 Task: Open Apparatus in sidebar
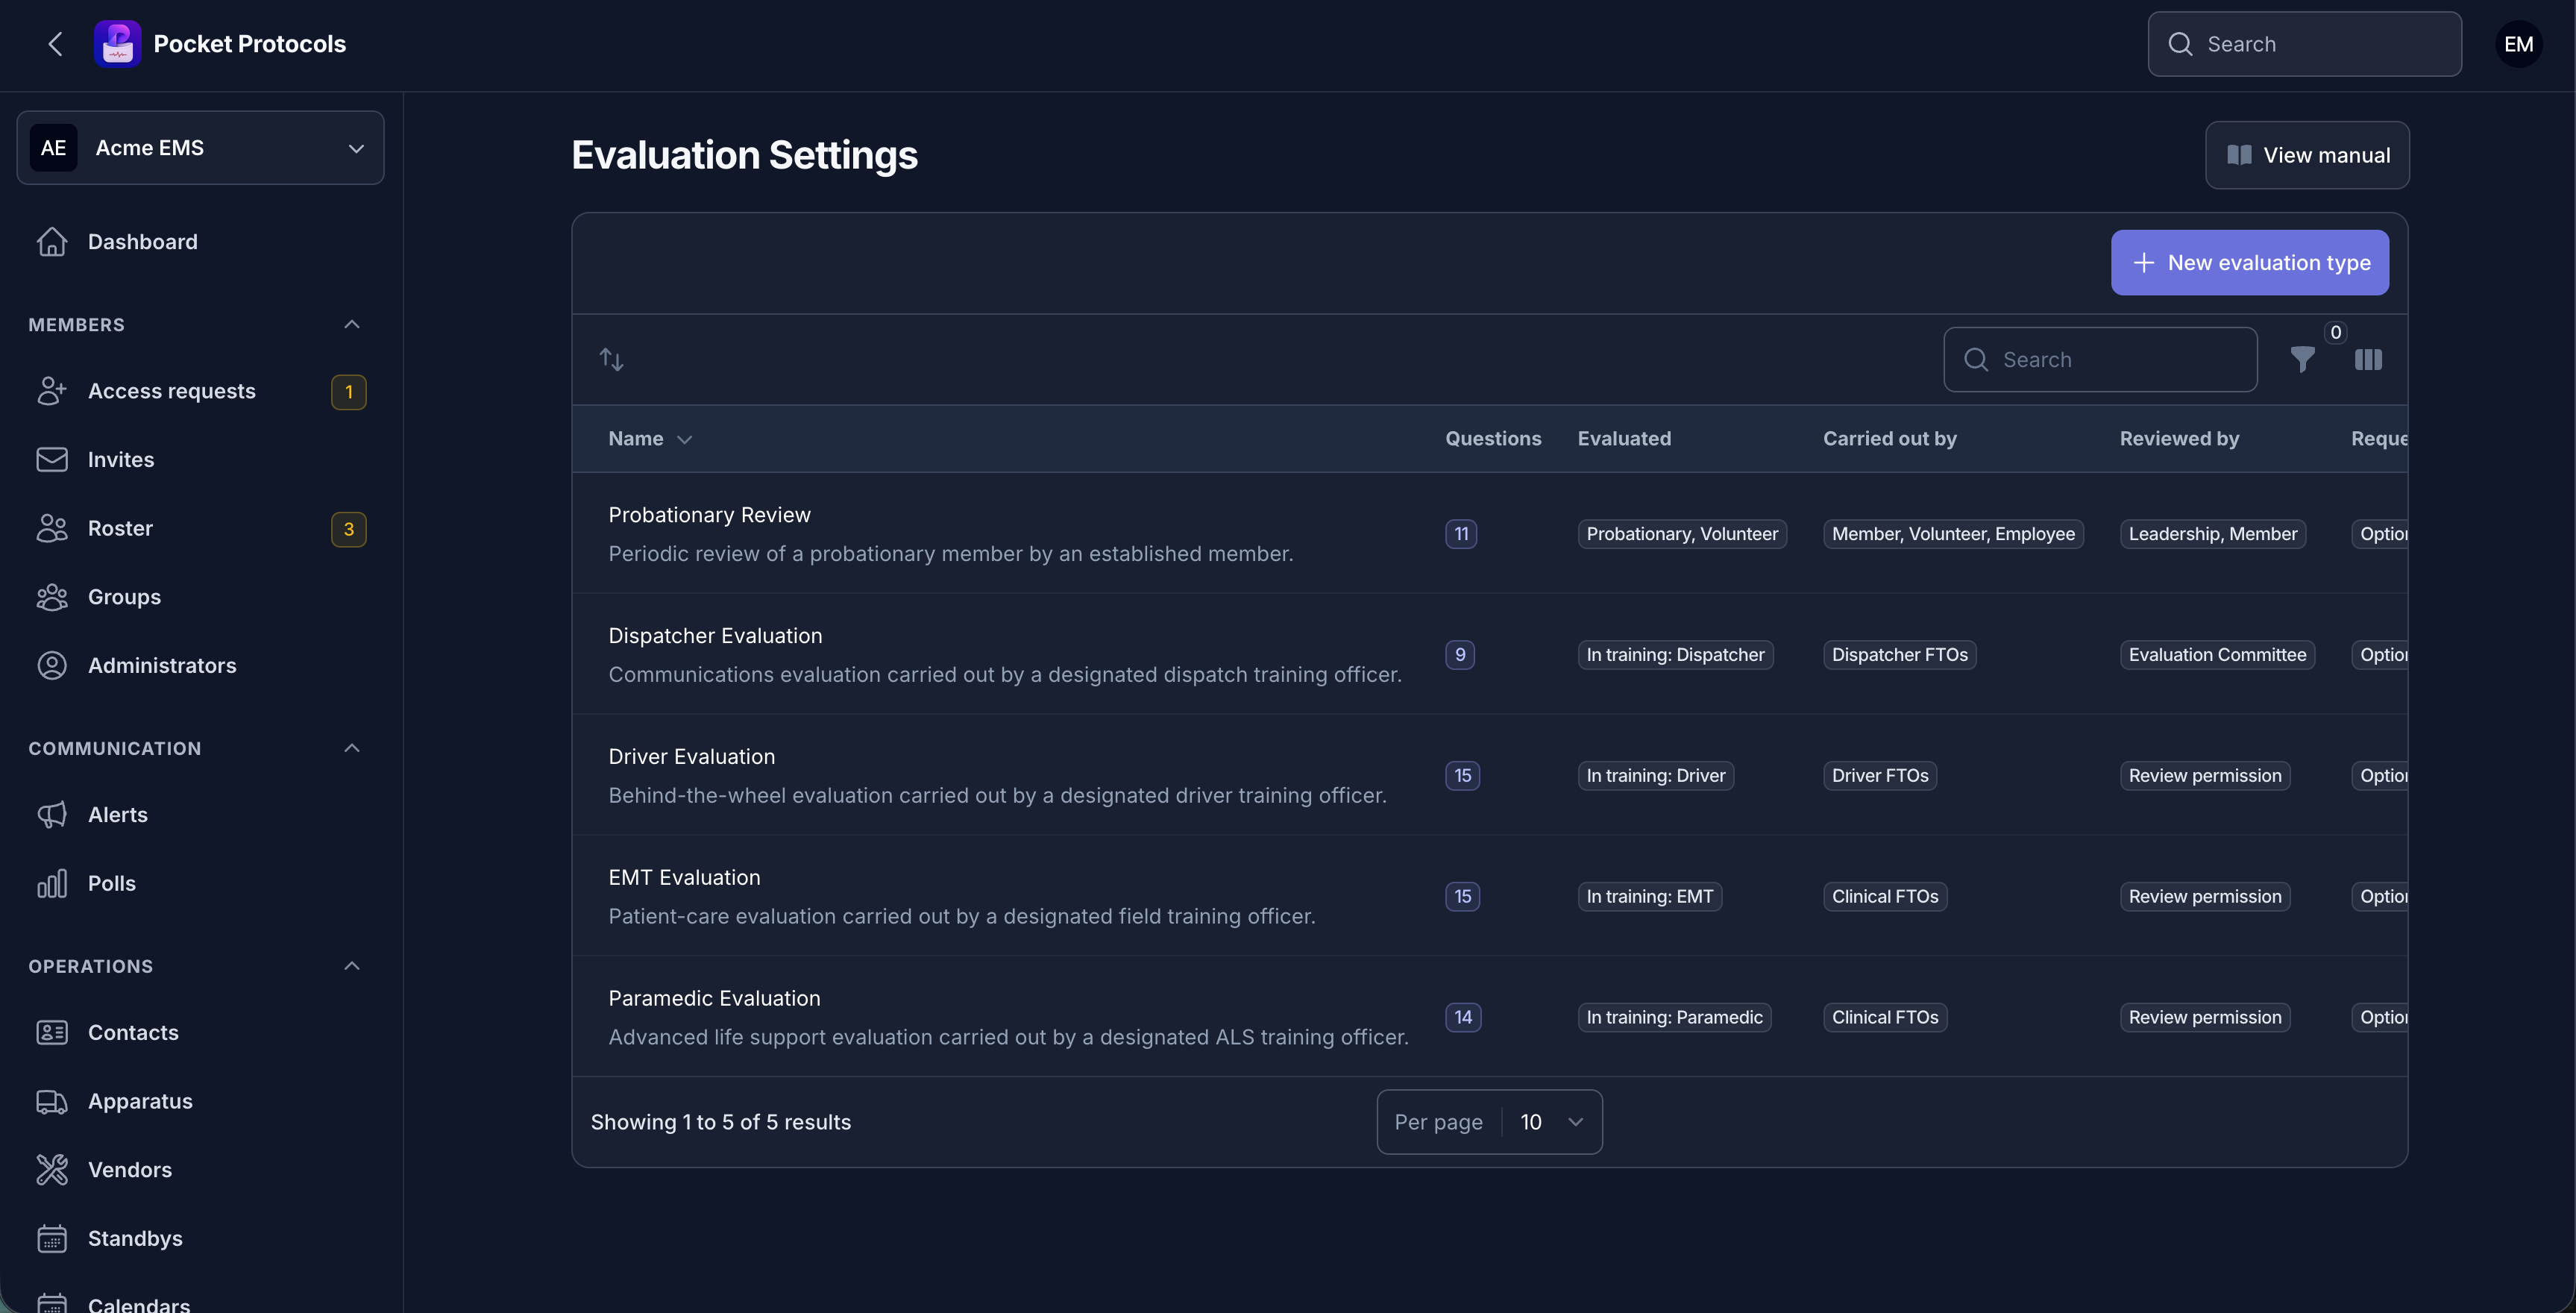click(x=200, y=1101)
